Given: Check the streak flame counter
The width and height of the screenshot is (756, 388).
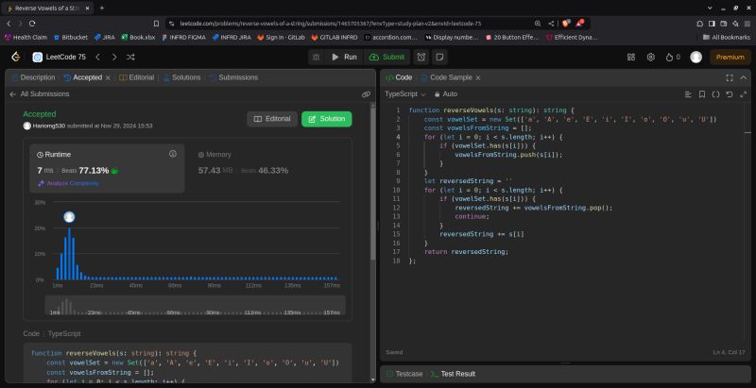Looking at the screenshot, I should coord(673,57).
